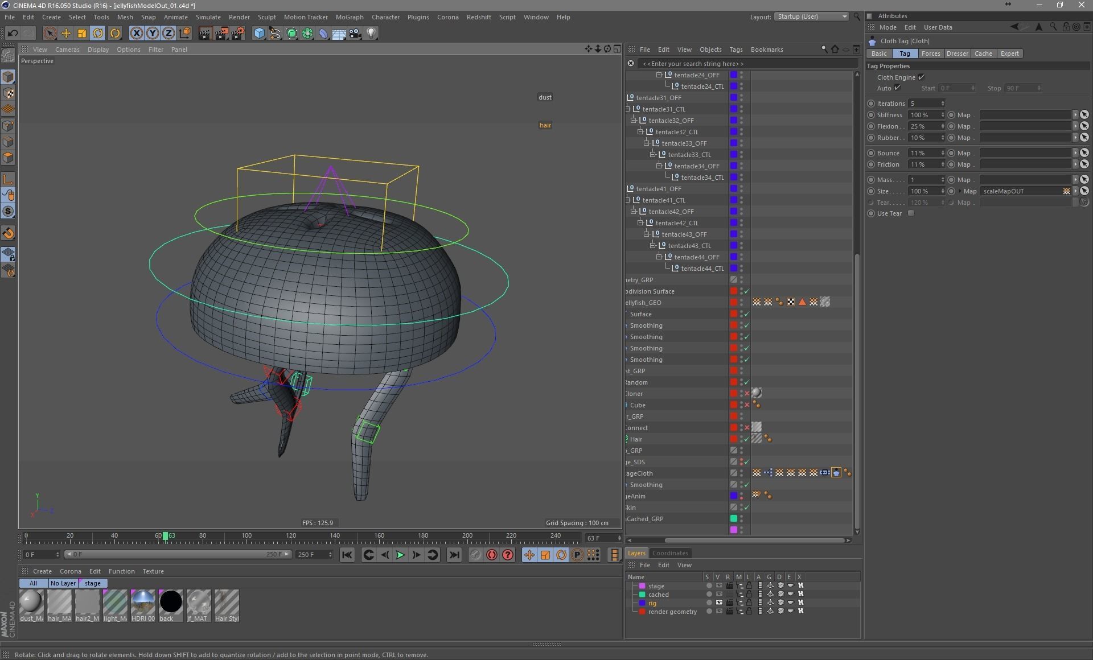Add a Cube primitive object

[260, 33]
